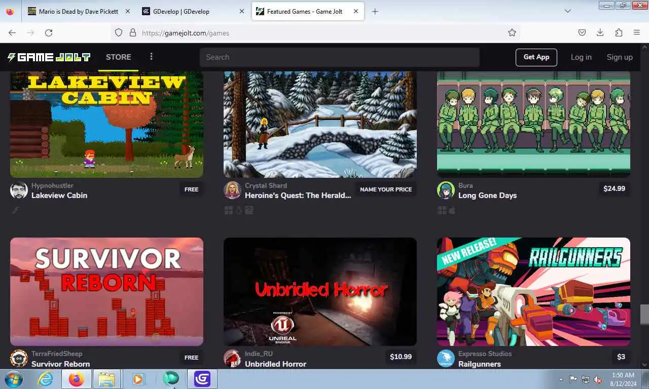Click the Log in link
Image resolution: width=649 pixels, height=389 pixels.
(x=581, y=57)
